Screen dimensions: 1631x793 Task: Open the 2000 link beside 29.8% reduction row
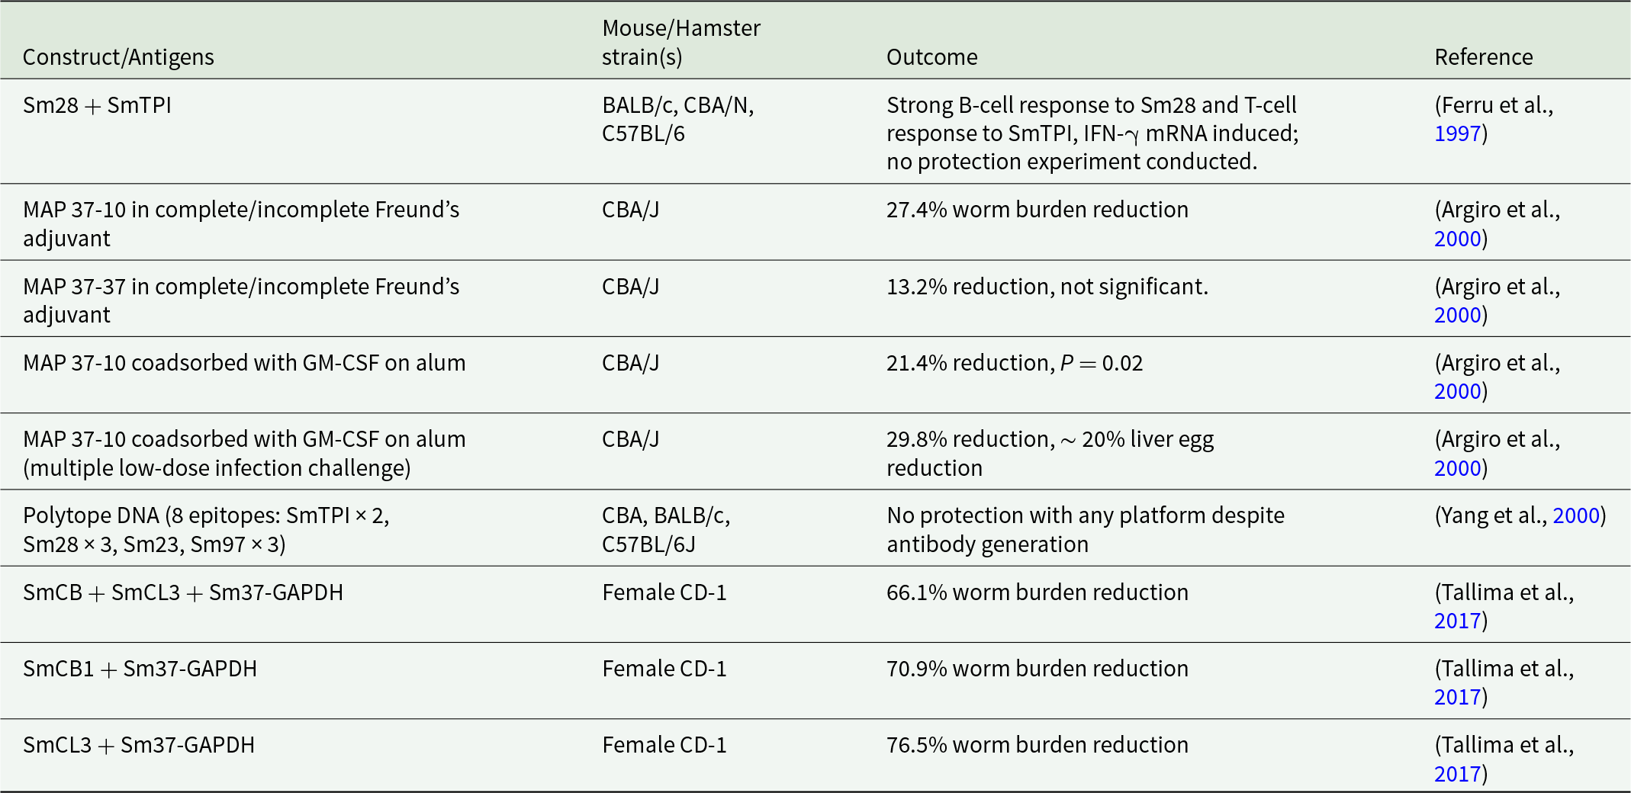click(1457, 468)
